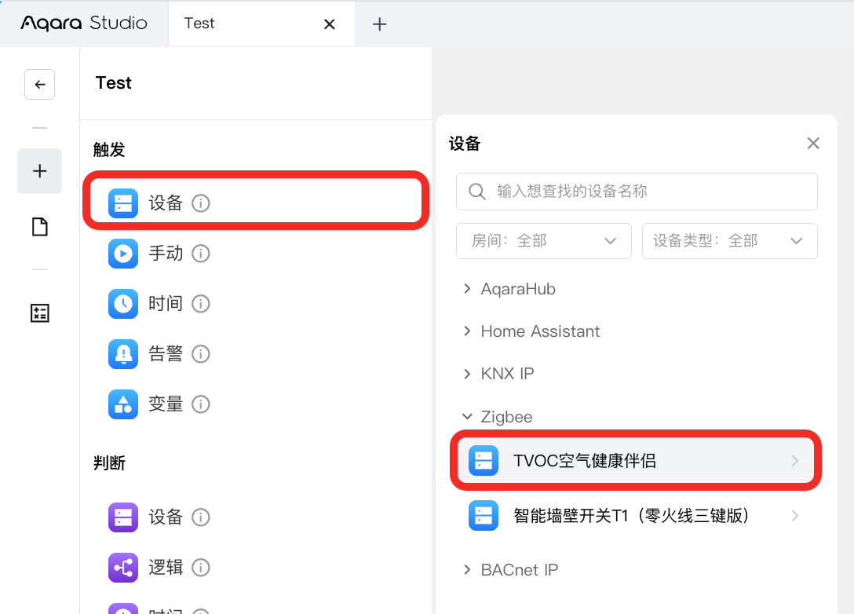Show info for 设备 under 判断

[x=200, y=517]
